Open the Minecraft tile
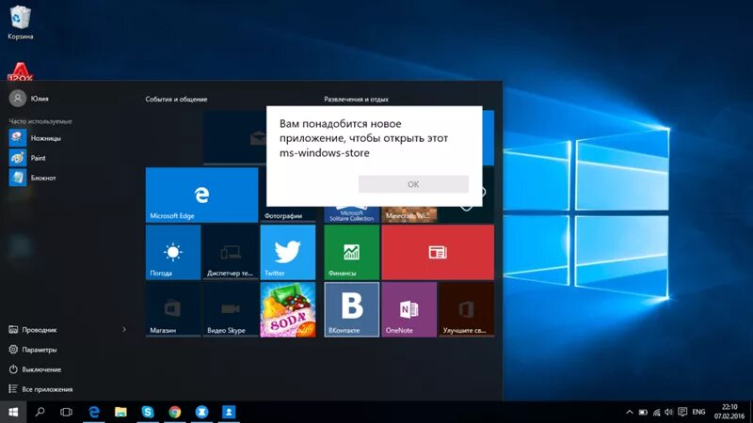This screenshot has width=753, height=423. (409, 214)
